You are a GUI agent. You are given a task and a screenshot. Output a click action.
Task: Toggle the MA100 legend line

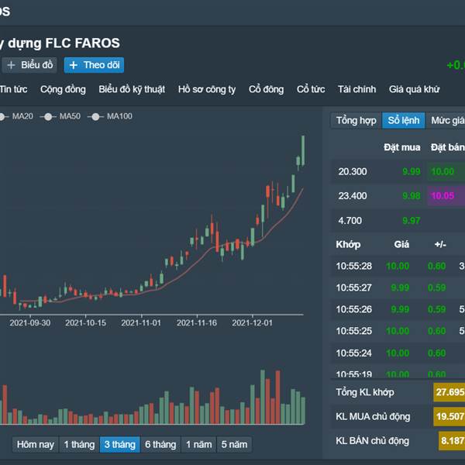[x=110, y=116]
